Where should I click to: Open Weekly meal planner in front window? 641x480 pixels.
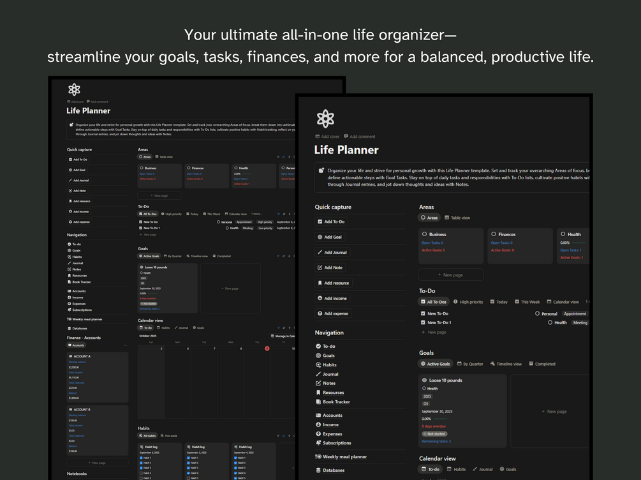point(341,456)
